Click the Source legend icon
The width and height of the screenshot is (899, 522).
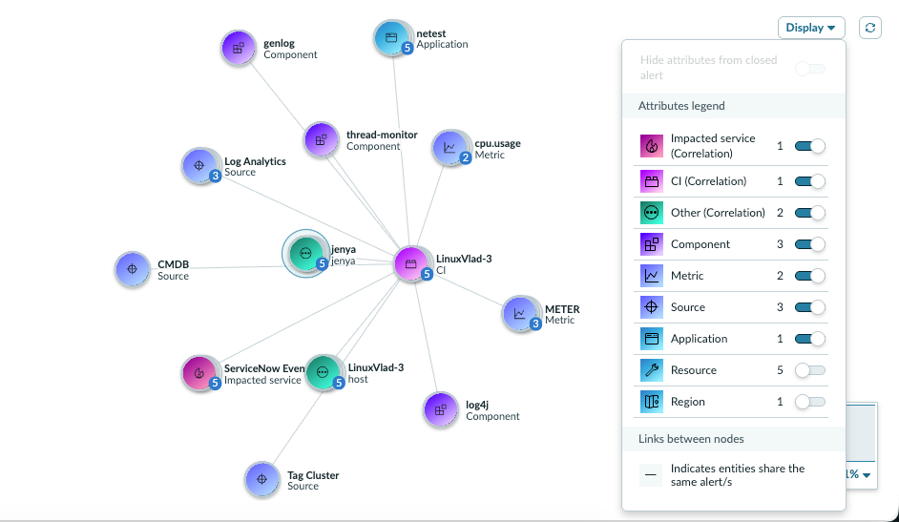(x=651, y=307)
